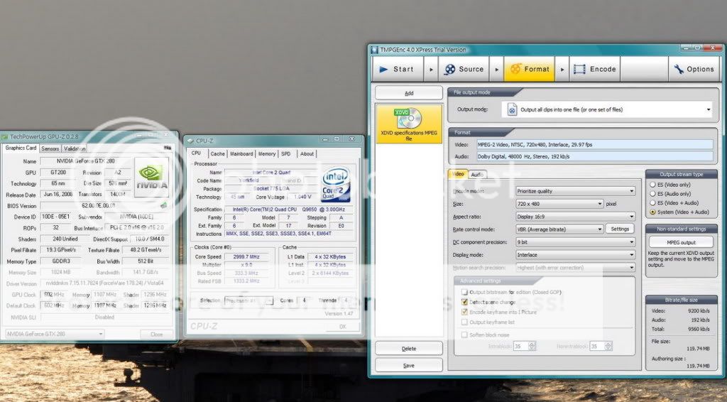Enable Soften block noise checkbox
The height and width of the screenshot is (402, 727).
click(464, 335)
